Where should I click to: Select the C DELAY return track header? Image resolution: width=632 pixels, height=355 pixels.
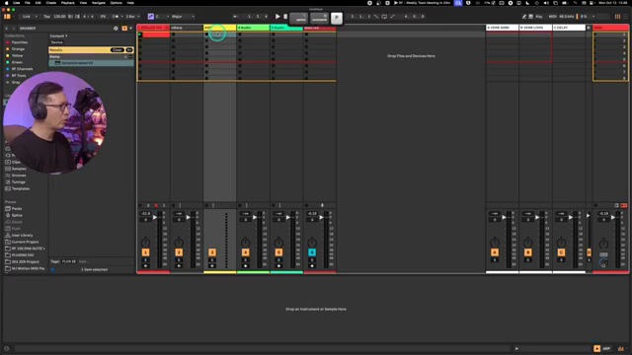569,28
